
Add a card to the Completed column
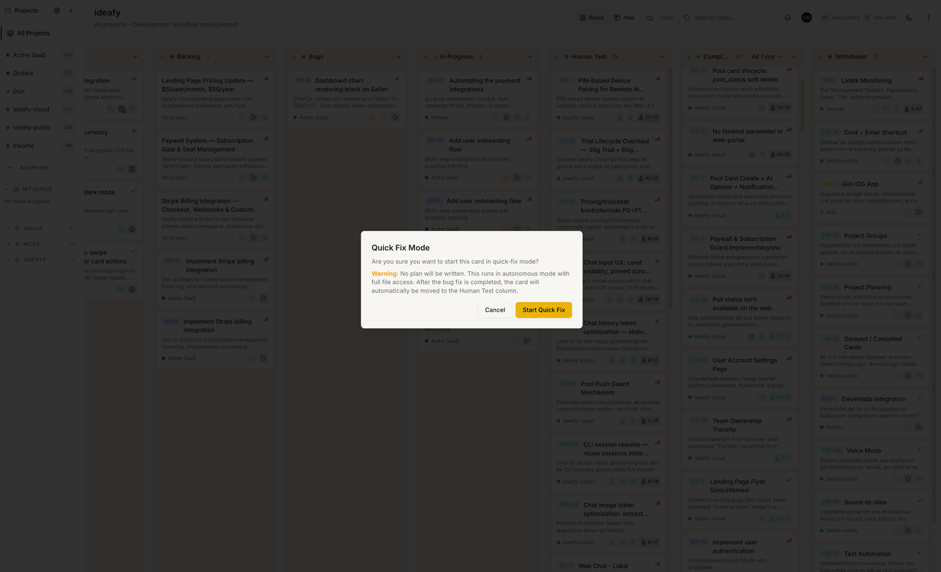coord(793,57)
